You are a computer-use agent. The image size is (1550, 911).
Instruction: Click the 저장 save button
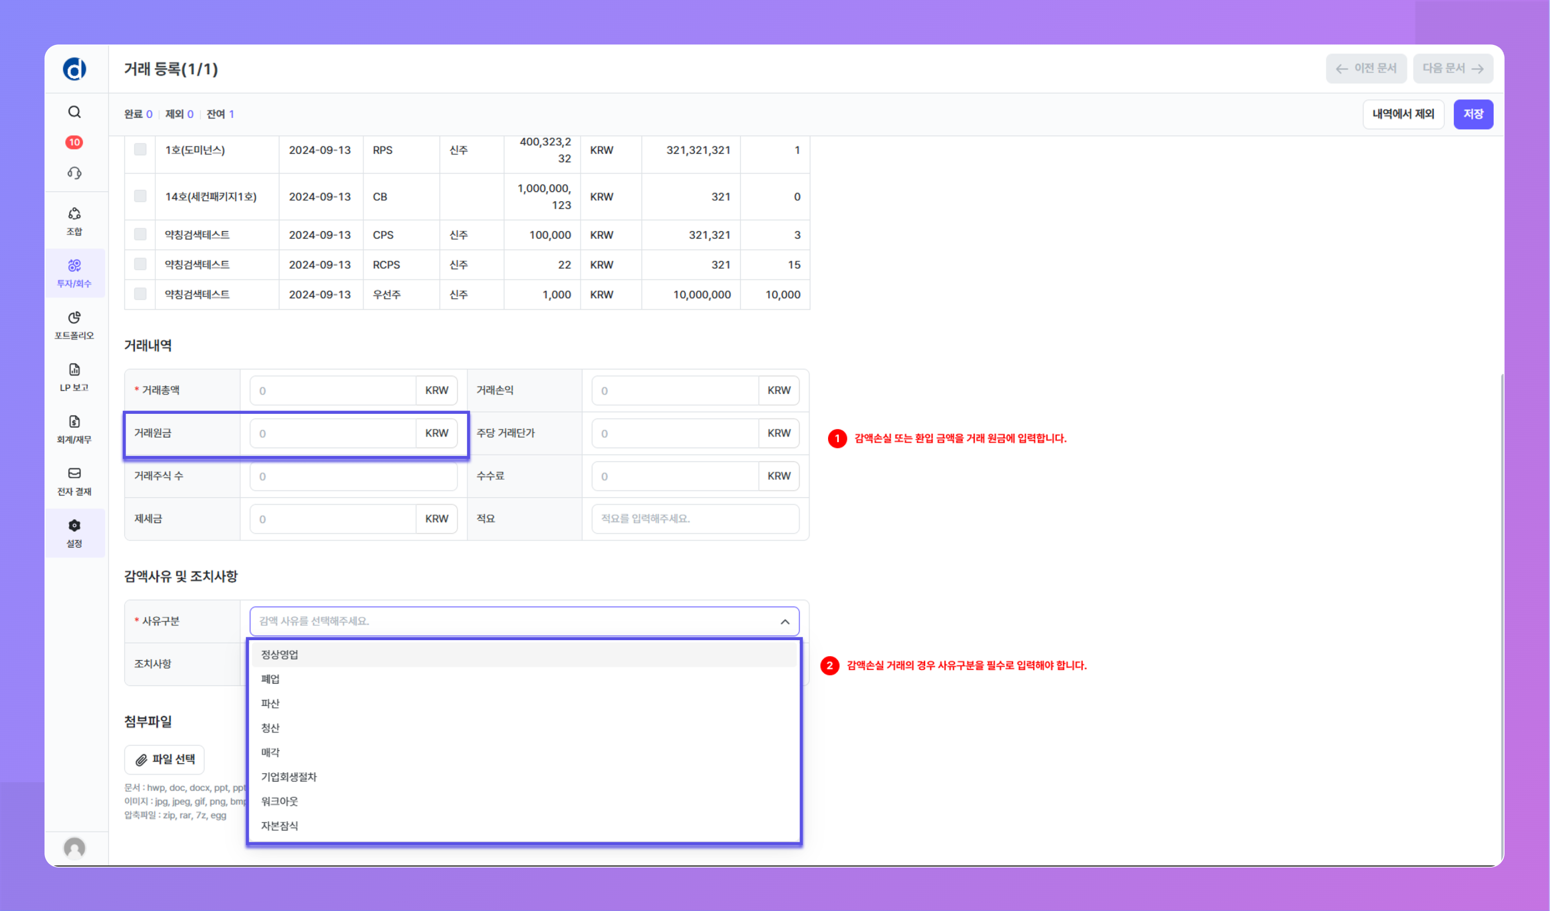(x=1472, y=114)
